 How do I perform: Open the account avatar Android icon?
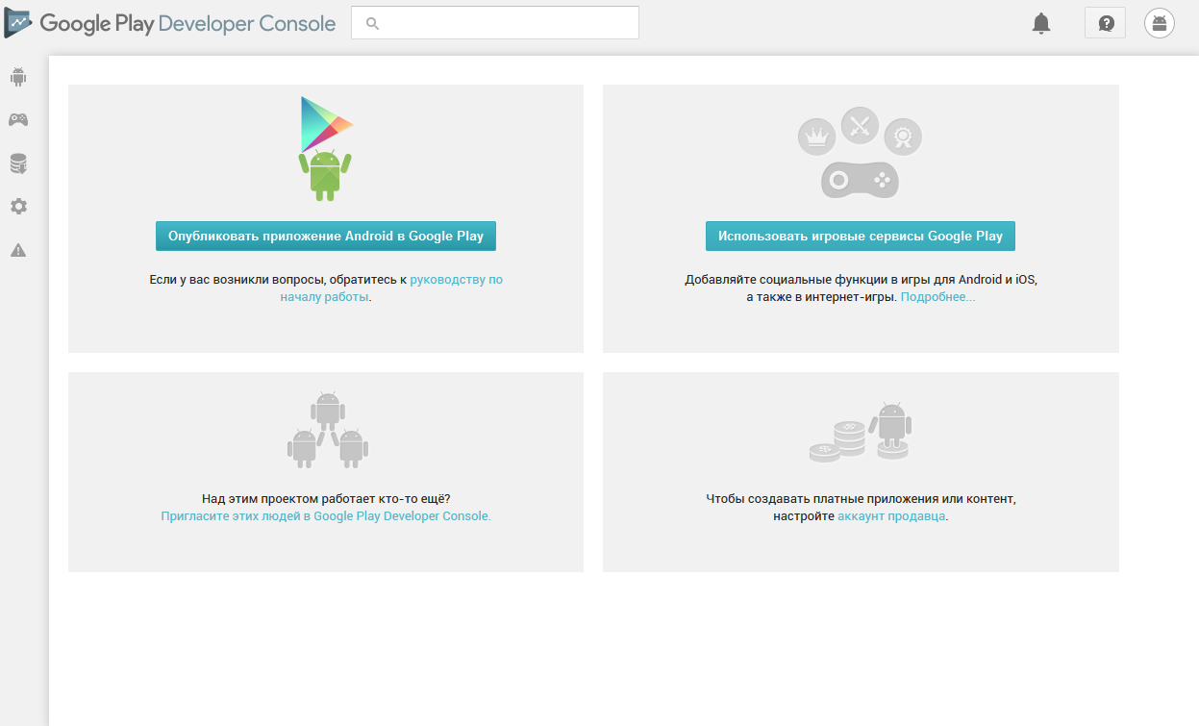1160,23
